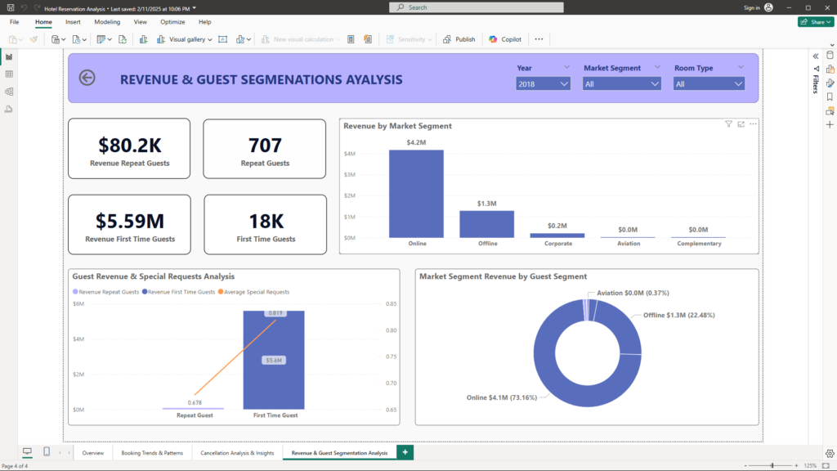Click the focus mode icon on Revenue chart
This screenshot has height=471, width=837.
(741, 124)
